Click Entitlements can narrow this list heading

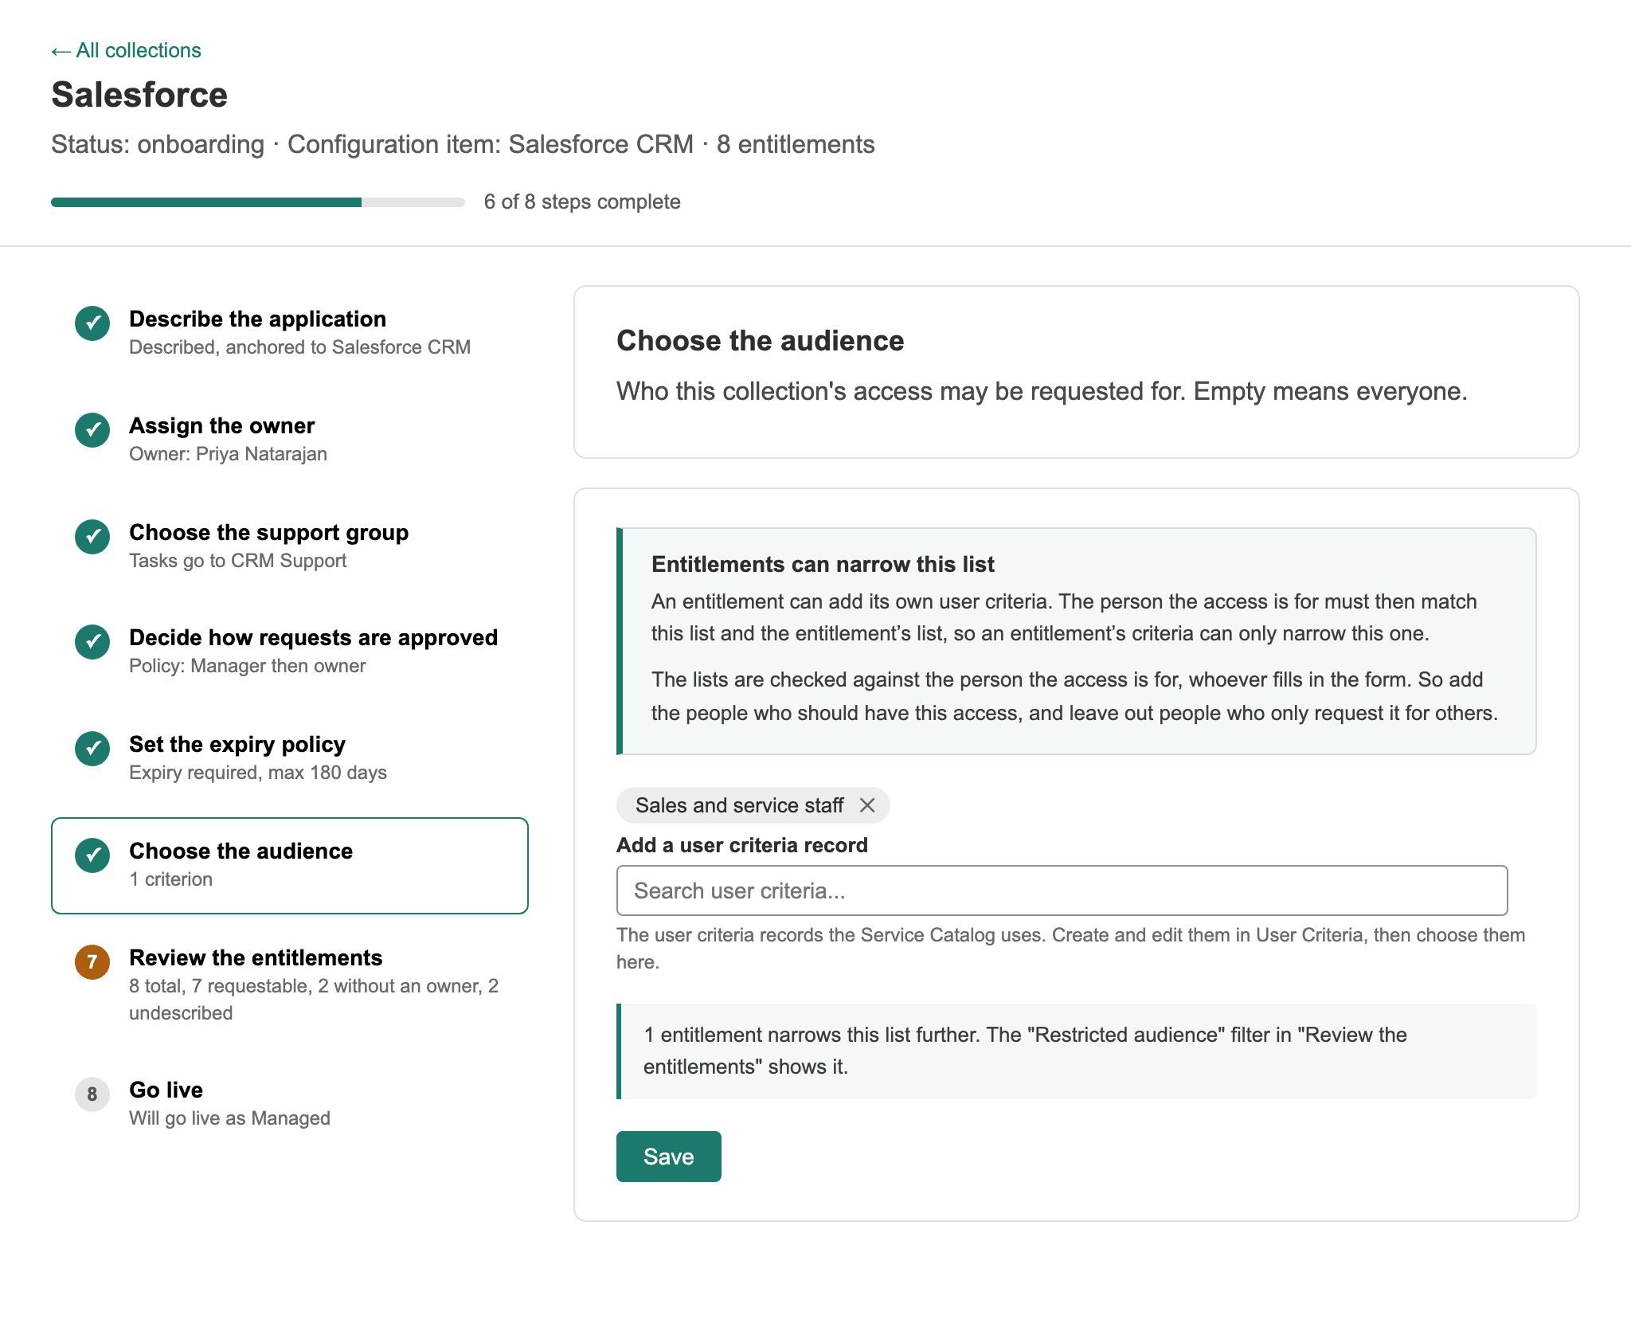(x=823, y=564)
